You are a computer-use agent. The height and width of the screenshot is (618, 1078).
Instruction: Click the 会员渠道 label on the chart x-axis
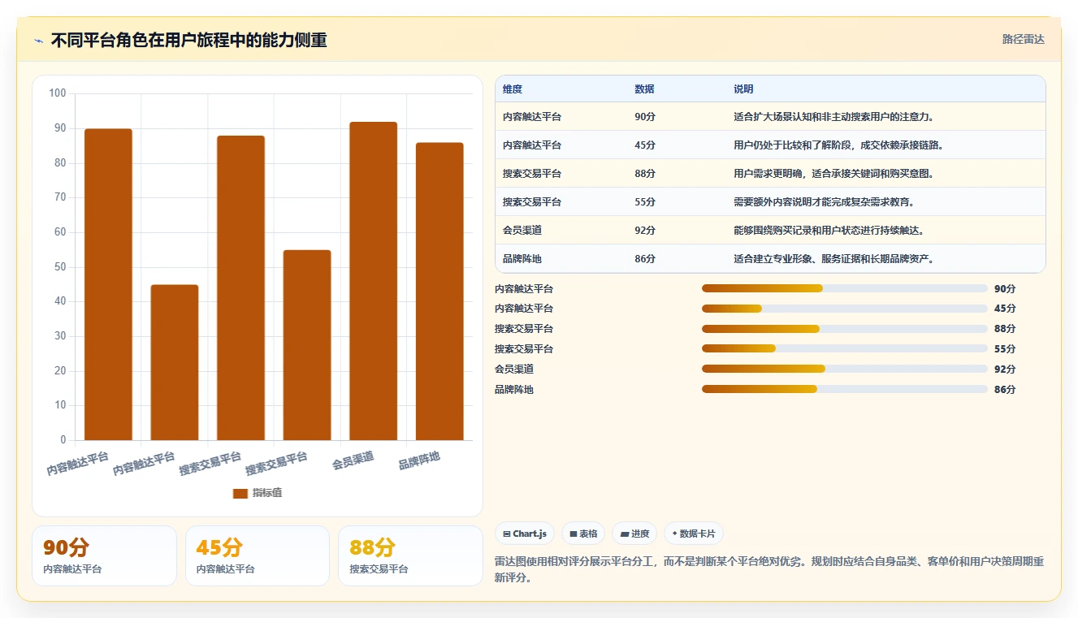[353, 461]
